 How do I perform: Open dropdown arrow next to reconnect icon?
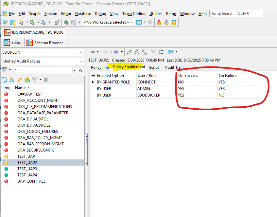38,22
